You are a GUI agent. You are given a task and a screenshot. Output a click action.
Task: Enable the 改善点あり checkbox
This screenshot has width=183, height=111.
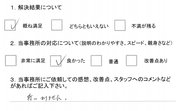click(x=132, y=60)
